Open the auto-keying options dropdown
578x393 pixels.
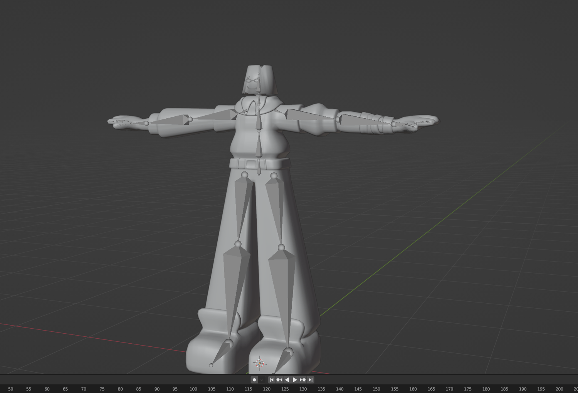262,380
